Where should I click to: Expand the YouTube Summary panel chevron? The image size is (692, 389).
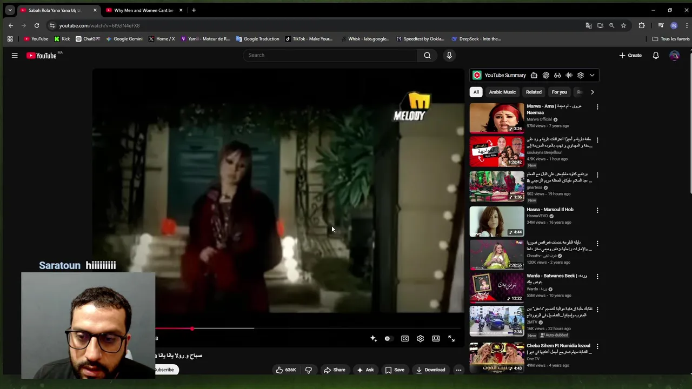click(x=592, y=75)
